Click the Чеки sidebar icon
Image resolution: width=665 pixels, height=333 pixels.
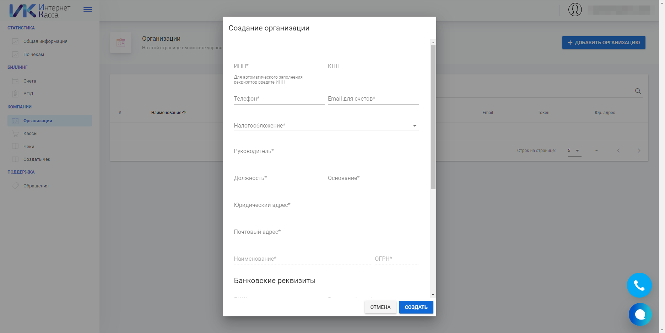coord(15,146)
